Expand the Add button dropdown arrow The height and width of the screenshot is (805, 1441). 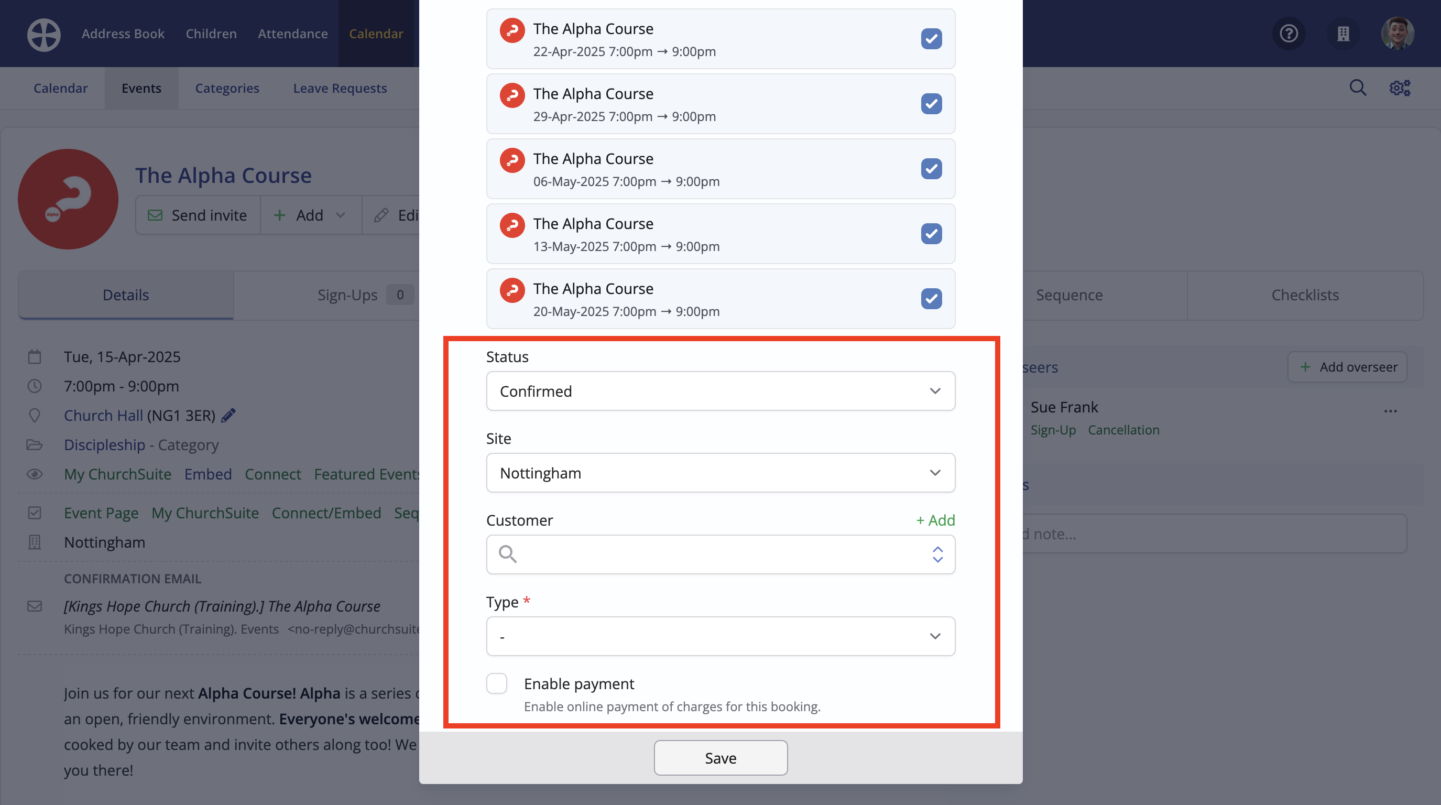point(340,215)
